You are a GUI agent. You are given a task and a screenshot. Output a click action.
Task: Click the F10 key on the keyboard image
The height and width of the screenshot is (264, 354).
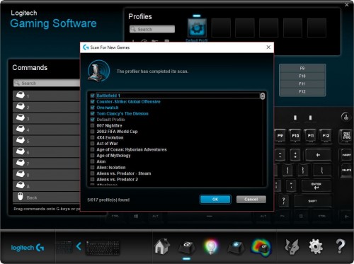click(x=295, y=136)
